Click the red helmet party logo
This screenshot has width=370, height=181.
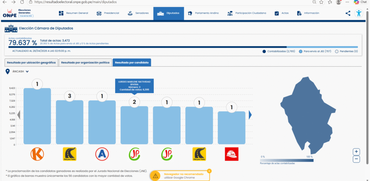pos(231,154)
